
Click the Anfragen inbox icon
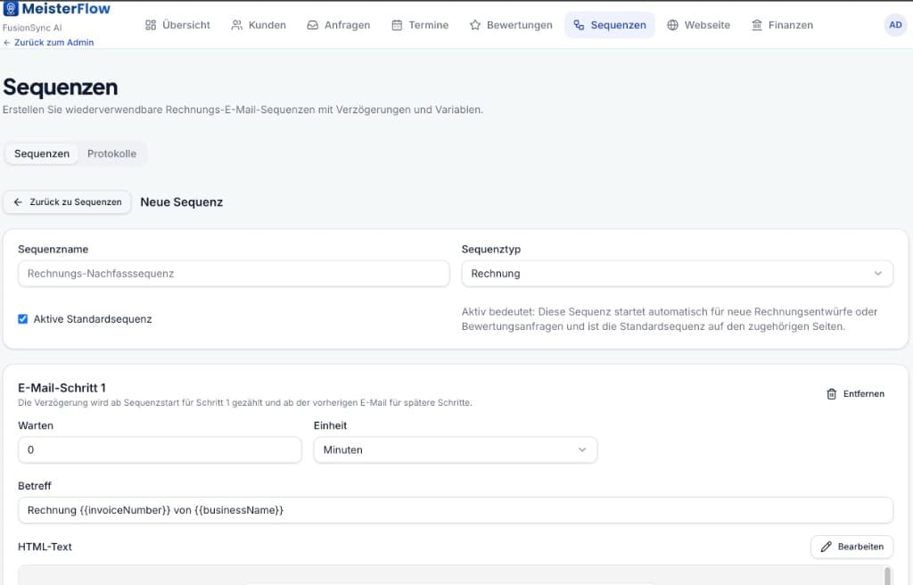click(x=313, y=25)
